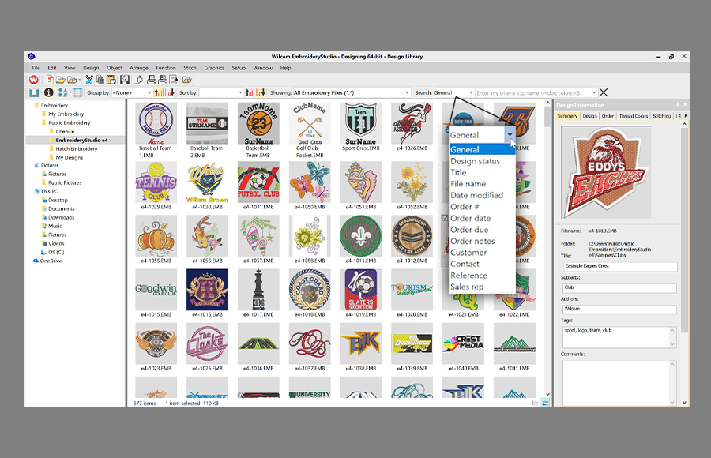Open the Stitch menu

[190, 68]
